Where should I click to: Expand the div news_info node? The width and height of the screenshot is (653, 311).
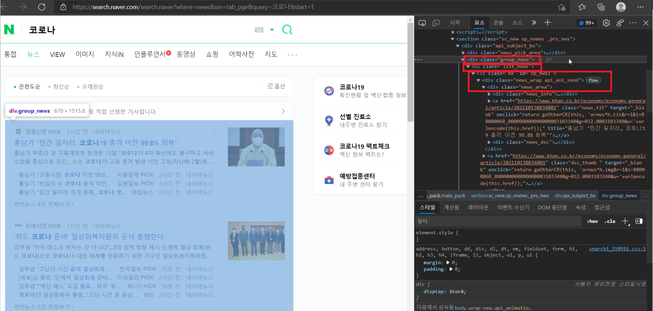tap(489, 94)
